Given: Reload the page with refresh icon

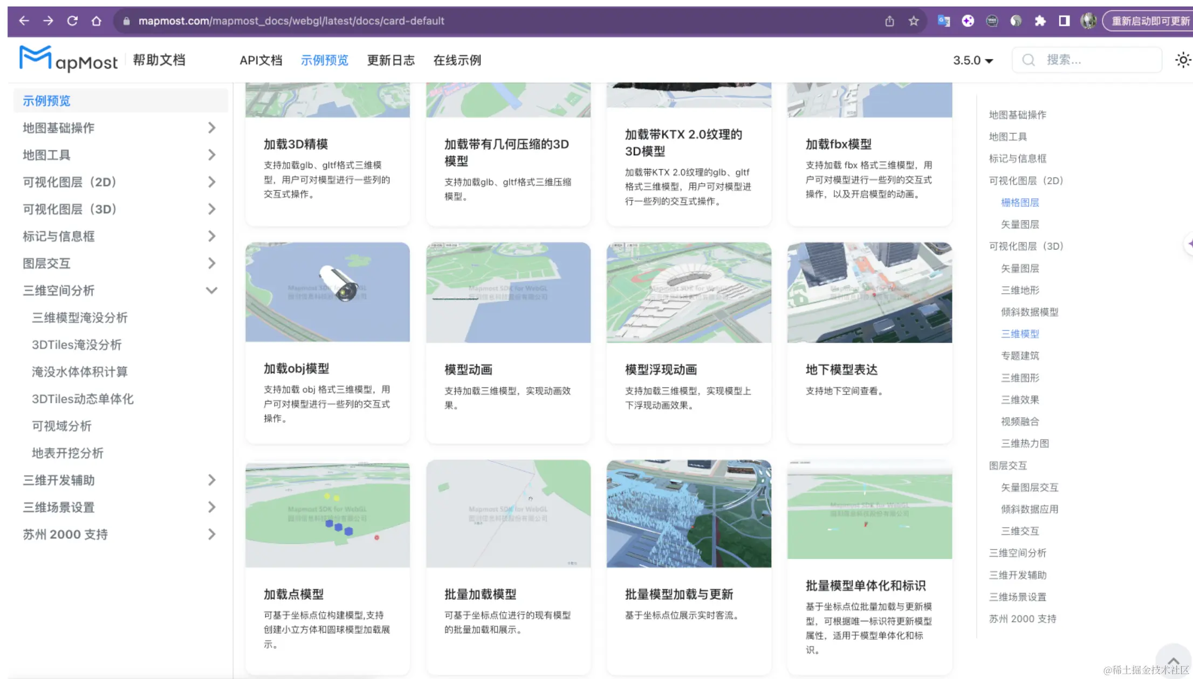Looking at the screenshot, I should coord(72,21).
